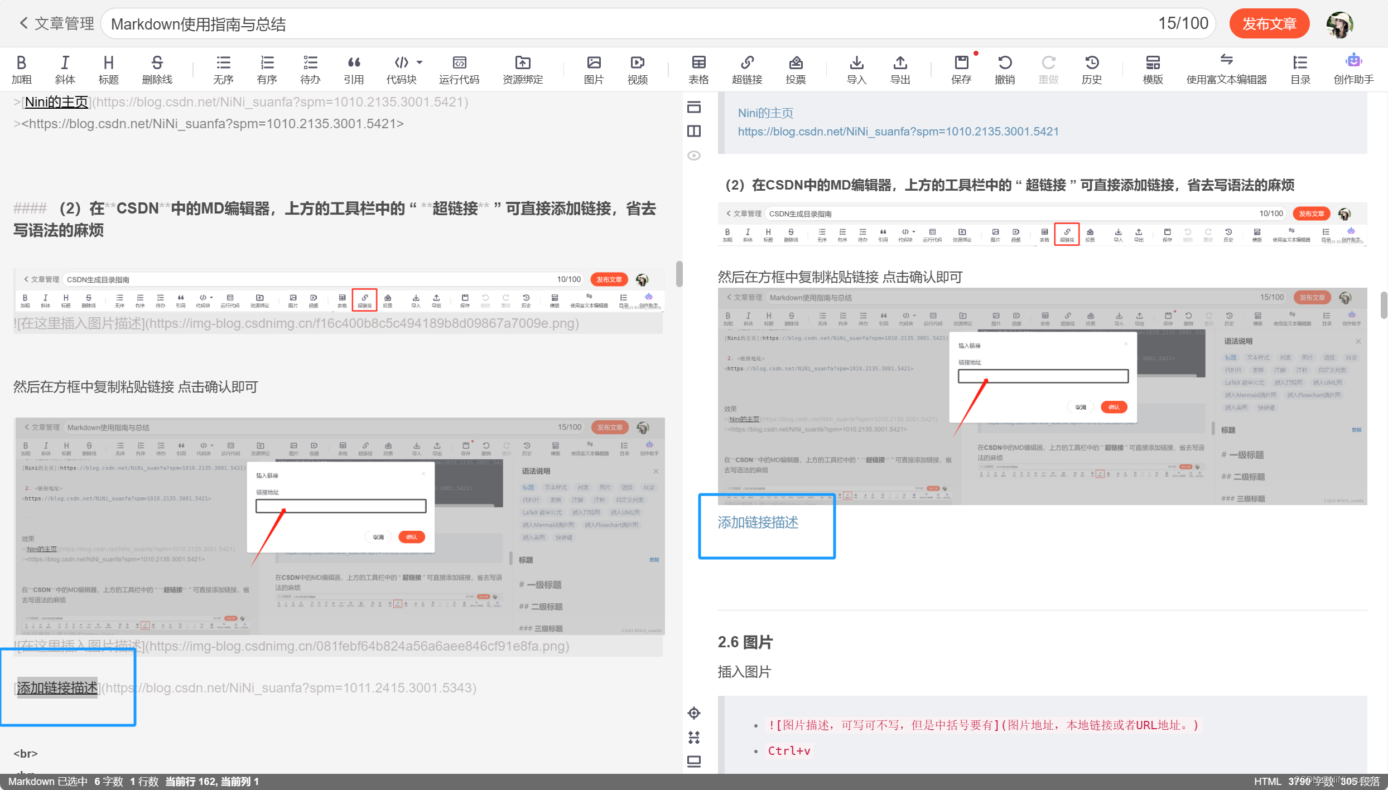The image size is (1388, 790).
Task: Undo the last edit with 撤销
Action: coord(1005,68)
